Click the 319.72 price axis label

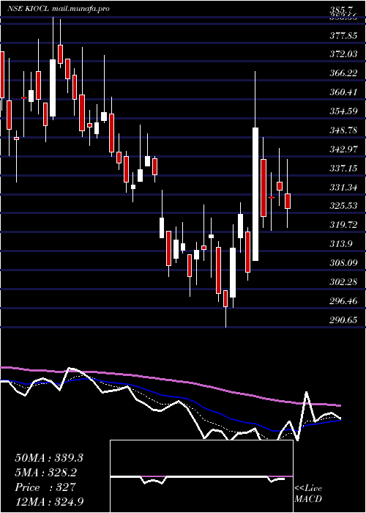click(343, 225)
